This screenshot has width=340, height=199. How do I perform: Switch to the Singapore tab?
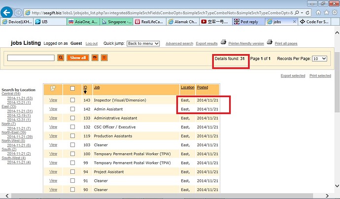(x=116, y=22)
